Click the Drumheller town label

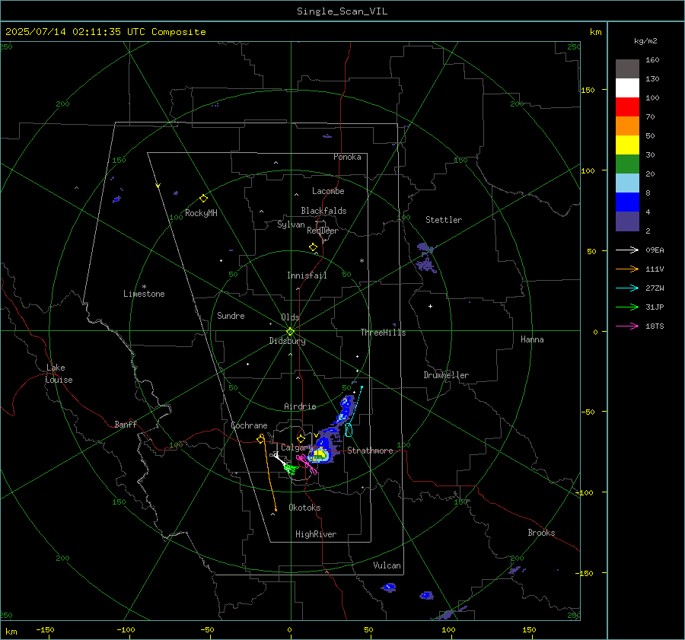[x=446, y=375]
